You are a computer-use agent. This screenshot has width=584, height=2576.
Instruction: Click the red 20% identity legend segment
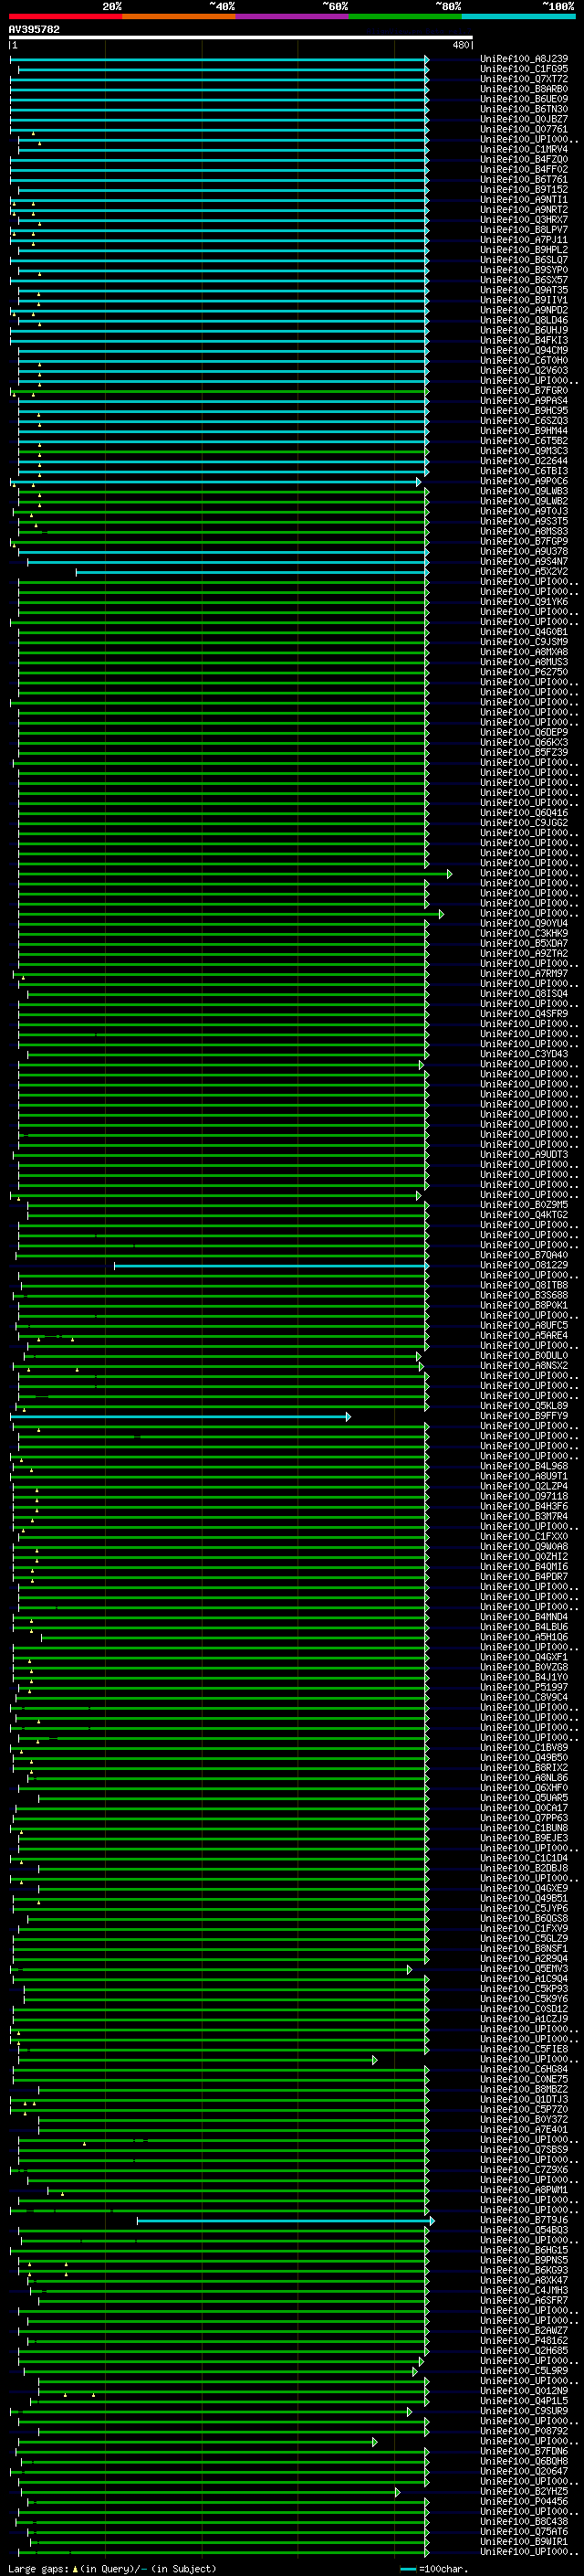coord(65,16)
